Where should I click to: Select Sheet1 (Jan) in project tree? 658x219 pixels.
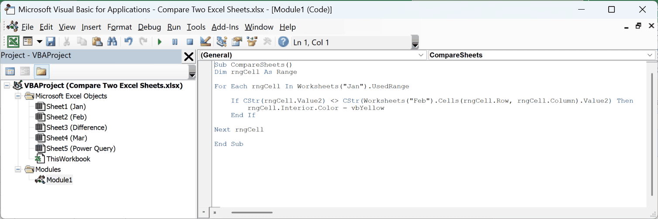click(66, 106)
